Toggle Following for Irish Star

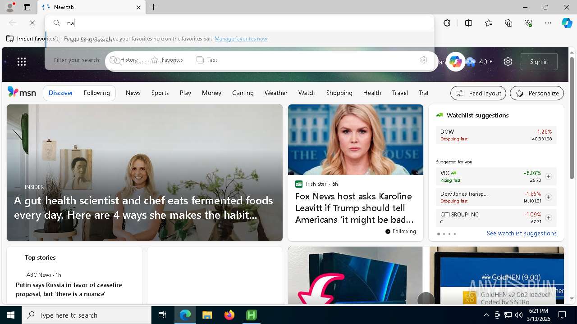click(400, 231)
